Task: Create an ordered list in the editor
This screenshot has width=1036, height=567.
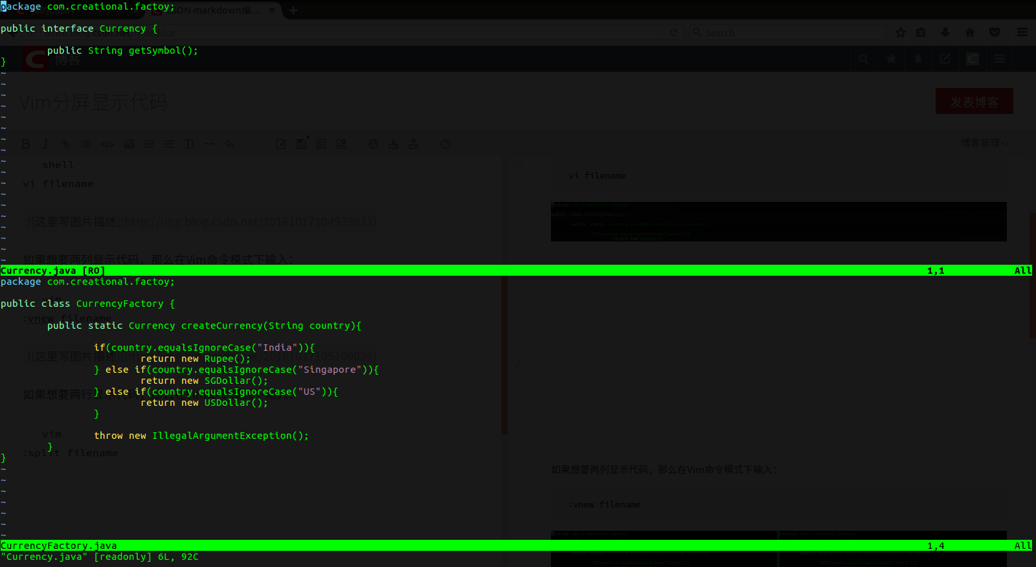Action: point(149,144)
